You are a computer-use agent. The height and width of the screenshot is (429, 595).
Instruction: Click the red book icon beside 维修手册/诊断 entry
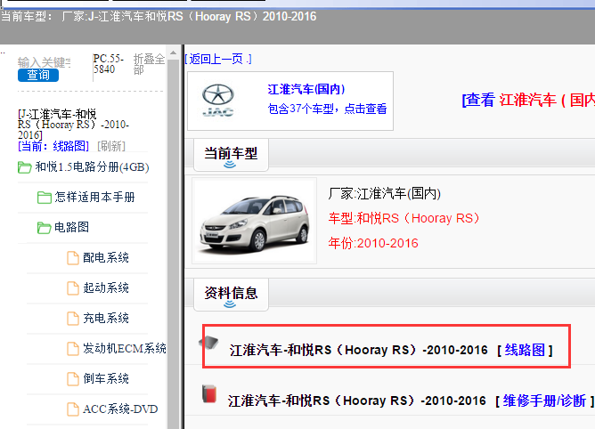pyautogui.click(x=209, y=393)
